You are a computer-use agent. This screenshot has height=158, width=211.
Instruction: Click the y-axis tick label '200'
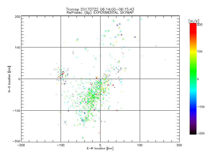[17, 17]
